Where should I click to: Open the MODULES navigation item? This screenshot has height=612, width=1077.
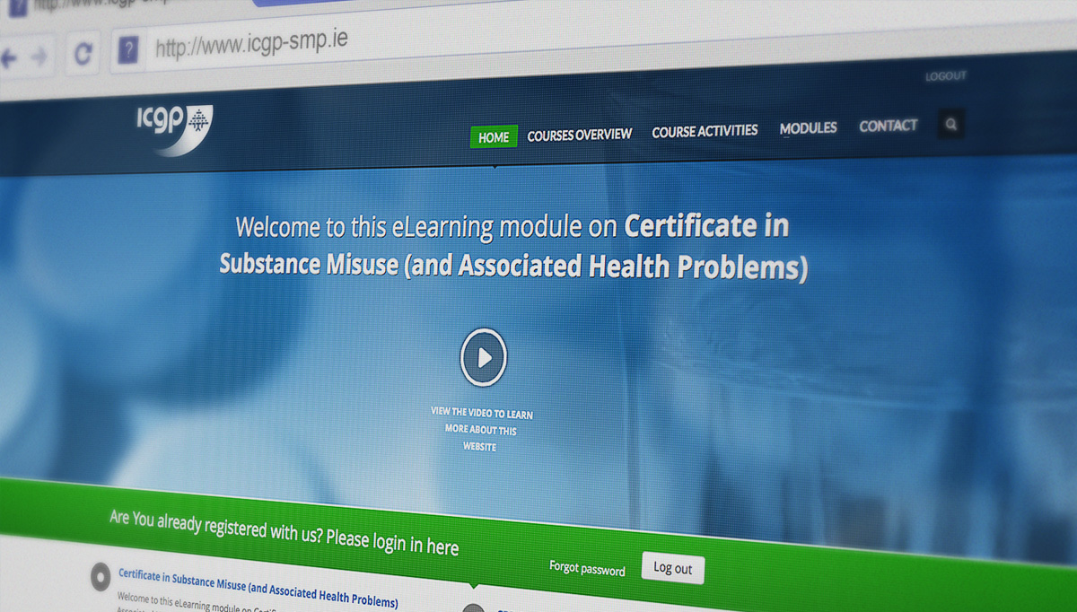[x=808, y=128]
